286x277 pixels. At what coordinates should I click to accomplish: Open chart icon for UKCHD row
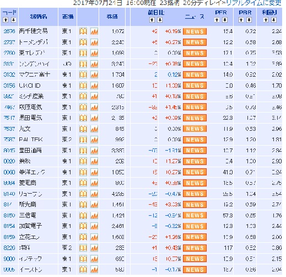[x=94, y=86]
